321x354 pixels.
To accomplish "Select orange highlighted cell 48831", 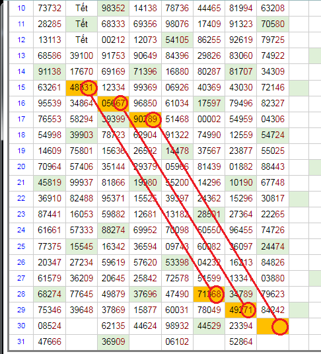I will click(81, 88).
